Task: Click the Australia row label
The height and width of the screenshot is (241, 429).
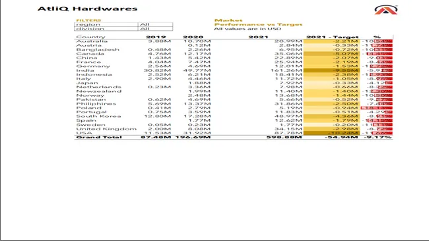Action: [92, 41]
